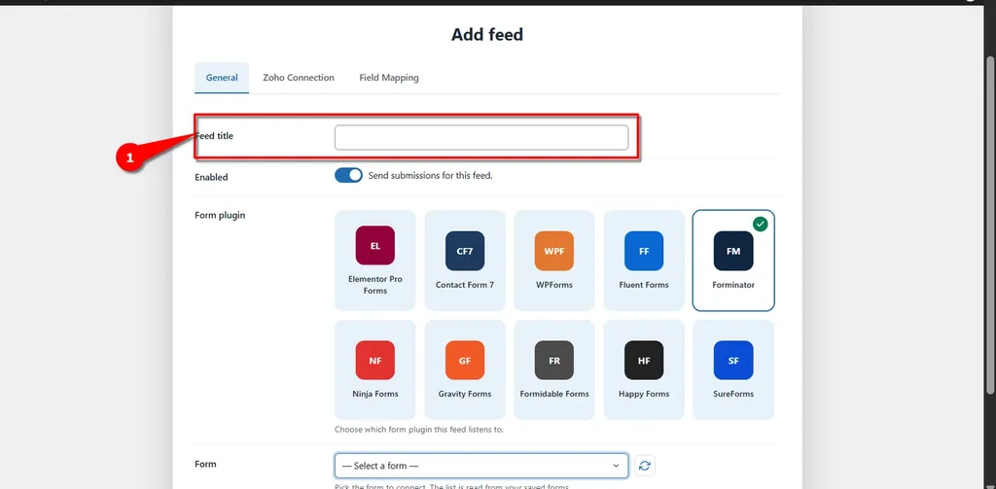Click the Fluent Forms label text
The image size is (996, 489).
(644, 285)
